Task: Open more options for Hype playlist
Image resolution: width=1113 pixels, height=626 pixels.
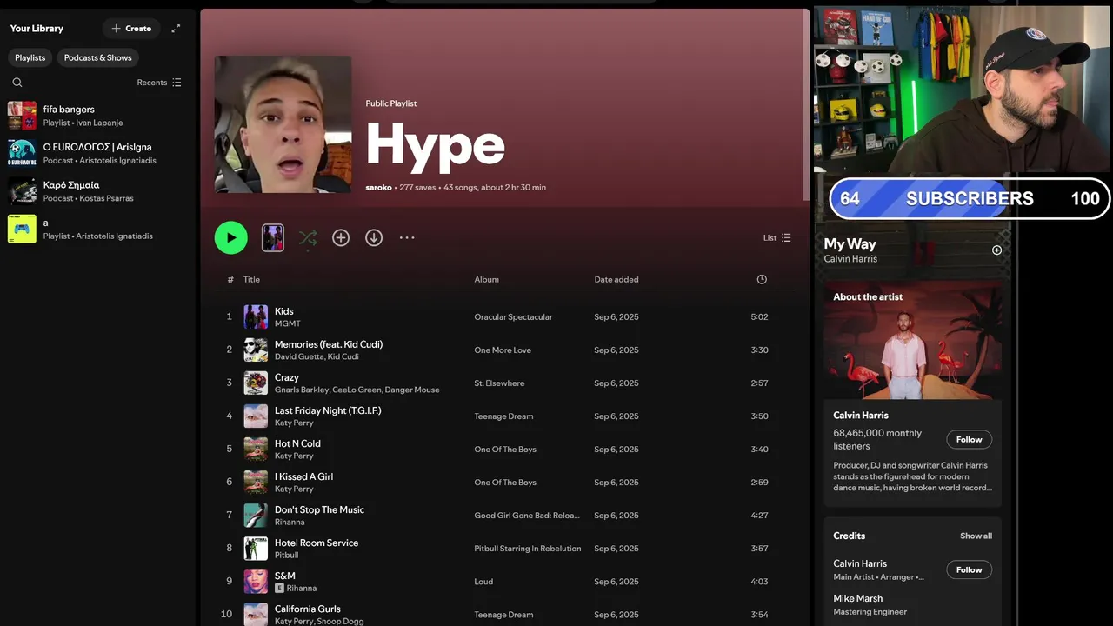Action: click(x=407, y=237)
